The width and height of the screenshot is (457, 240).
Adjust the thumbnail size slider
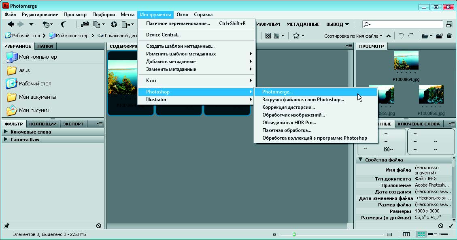point(294,234)
